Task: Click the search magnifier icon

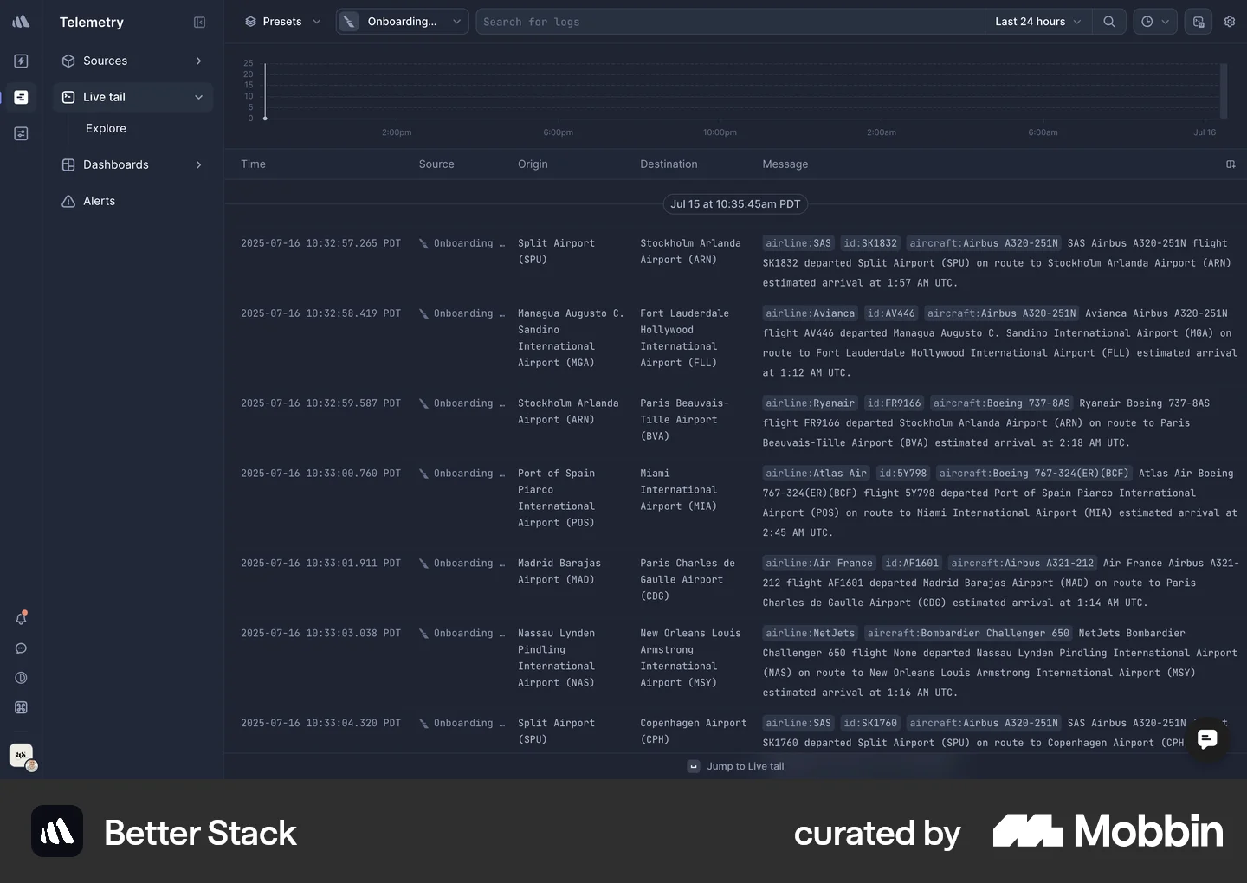Action: tap(1108, 22)
